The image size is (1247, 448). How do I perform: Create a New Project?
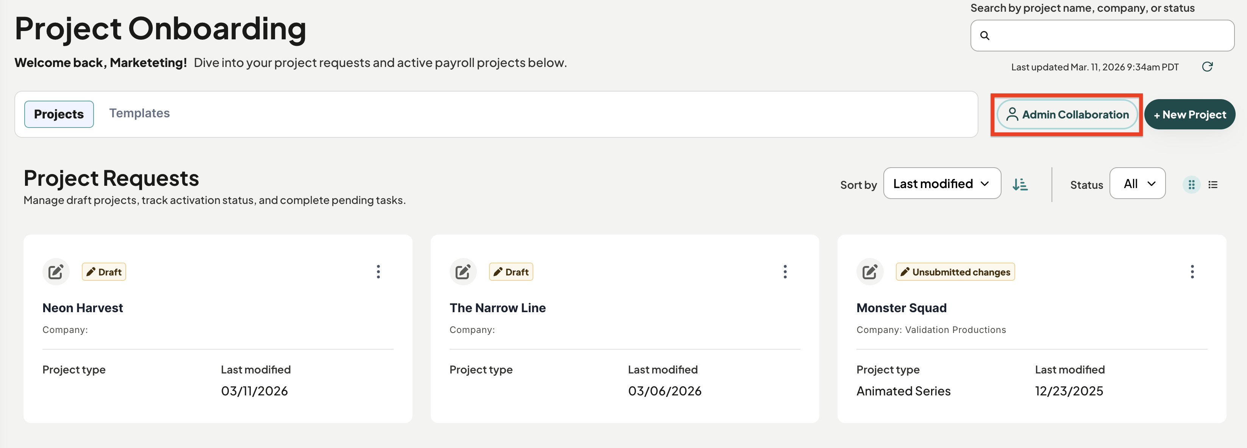(x=1189, y=115)
